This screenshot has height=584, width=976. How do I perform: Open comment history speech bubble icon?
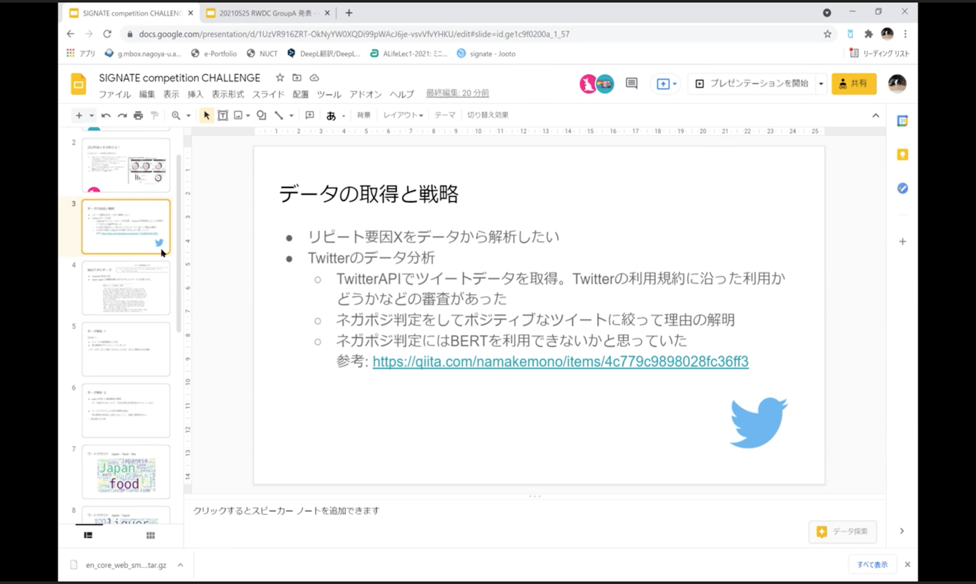[631, 84]
